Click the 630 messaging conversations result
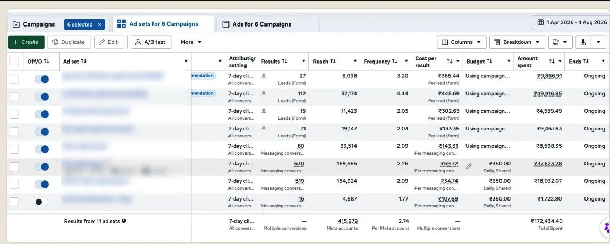This screenshot has height=244, width=610. [x=299, y=164]
